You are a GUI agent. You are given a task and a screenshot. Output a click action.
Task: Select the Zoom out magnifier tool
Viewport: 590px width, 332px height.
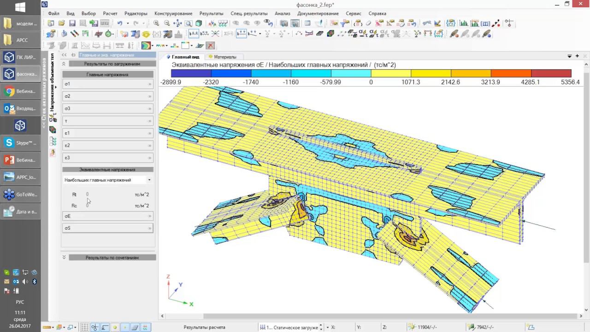pos(167,23)
